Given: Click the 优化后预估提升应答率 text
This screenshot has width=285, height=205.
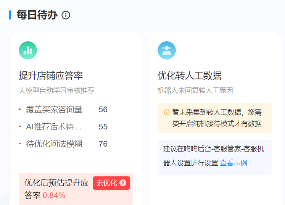Looking at the screenshot, I should coord(56,189).
